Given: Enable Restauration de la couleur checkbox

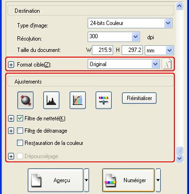Looking at the screenshot, I should point(20,143).
